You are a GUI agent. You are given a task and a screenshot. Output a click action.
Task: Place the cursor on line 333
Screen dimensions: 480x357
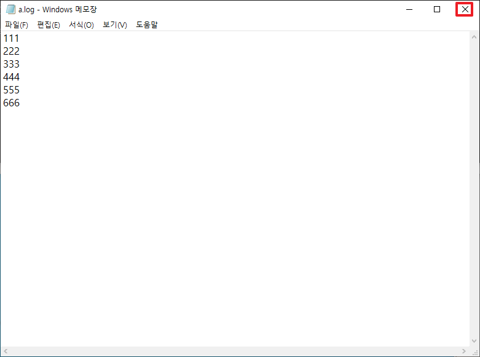coord(11,64)
